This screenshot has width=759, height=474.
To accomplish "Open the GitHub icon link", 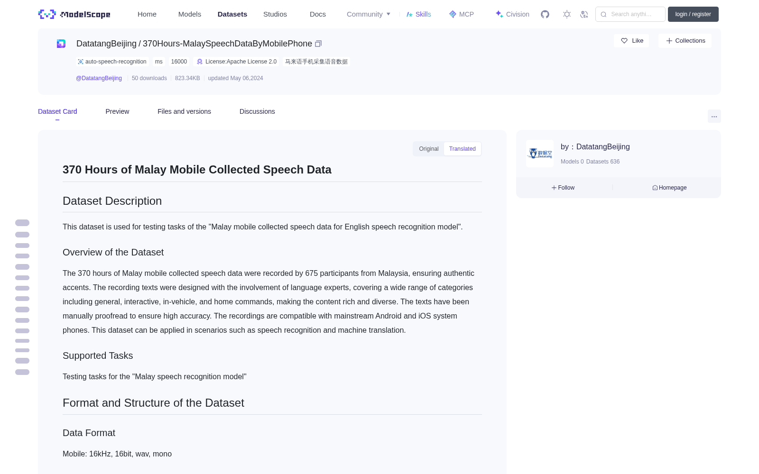I will (x=545, y=14).
